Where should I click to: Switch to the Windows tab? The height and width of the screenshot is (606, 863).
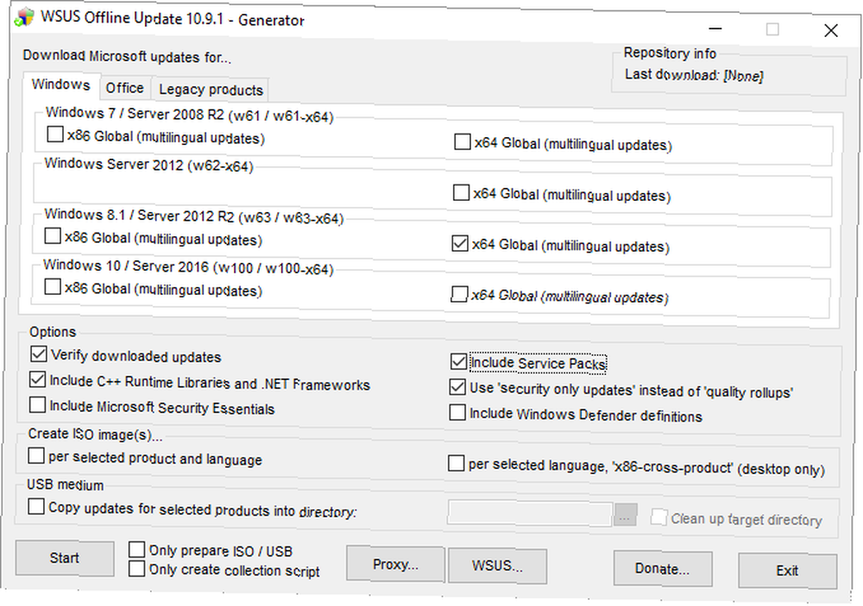pyautogui.click(x=61, y=84)
